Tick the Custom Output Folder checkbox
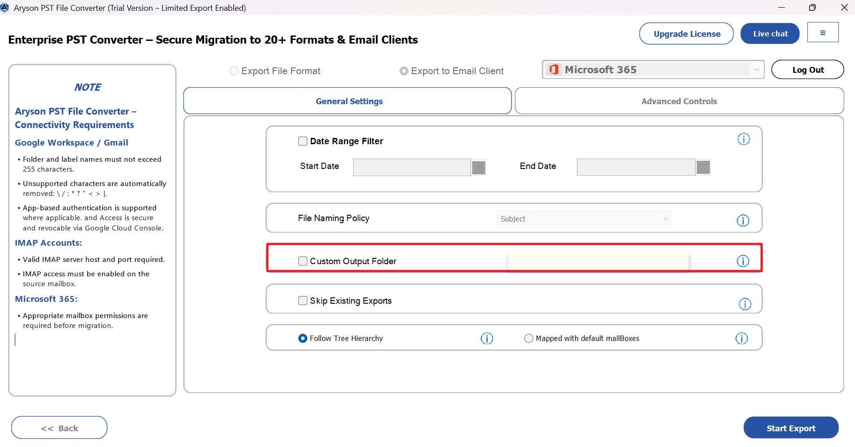The image size is (855, 447). pos(303,261)
